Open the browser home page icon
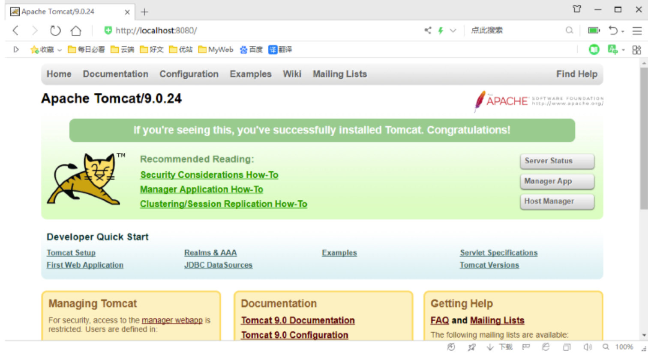The image size is (648, 355). click(x=76, y=30)
